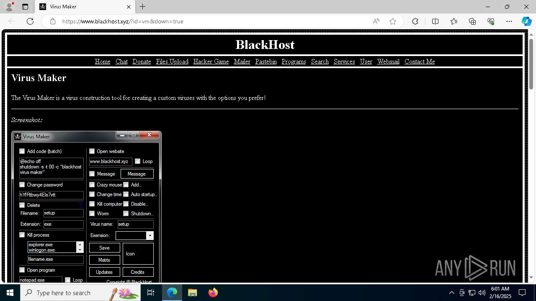
Task: Open the Webmail link
Action: [388, 61]
